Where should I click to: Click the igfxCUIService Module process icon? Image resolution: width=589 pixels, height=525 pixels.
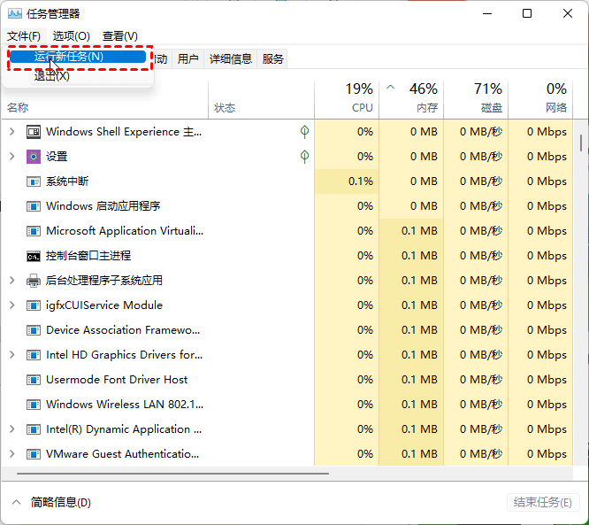(34, 305)
